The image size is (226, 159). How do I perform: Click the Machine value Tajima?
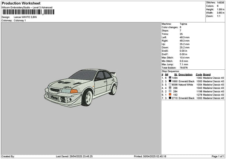[183, 24]
